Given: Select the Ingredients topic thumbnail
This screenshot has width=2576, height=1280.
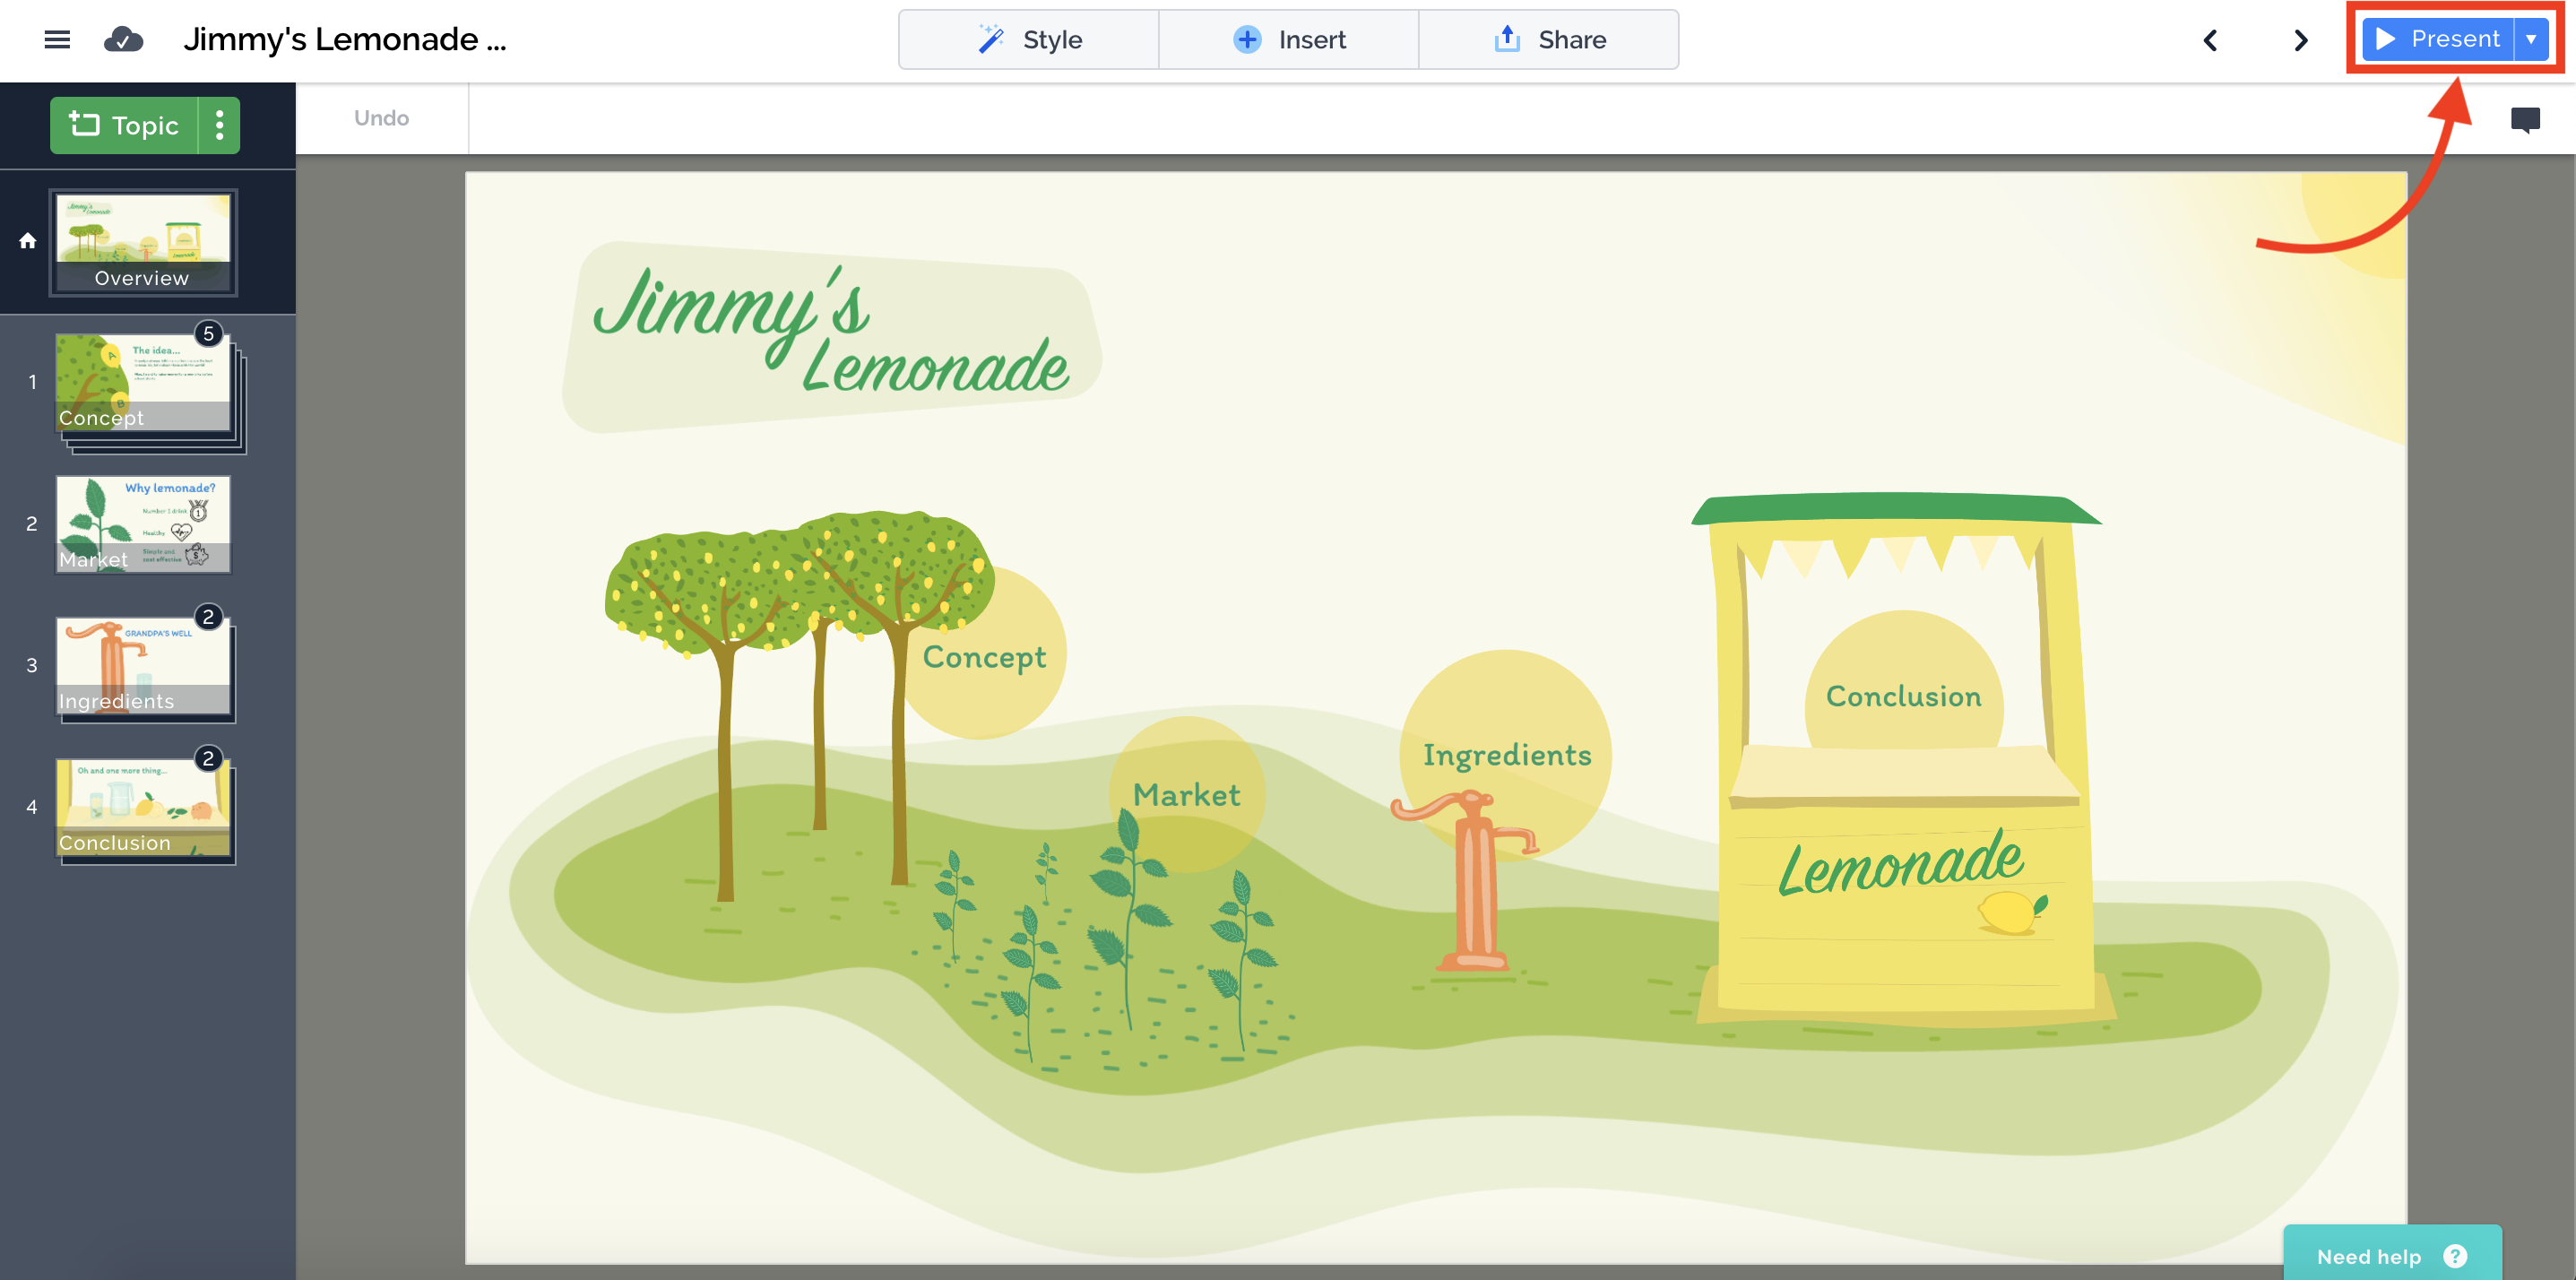Looking at the screenshot, I should 143,666.
